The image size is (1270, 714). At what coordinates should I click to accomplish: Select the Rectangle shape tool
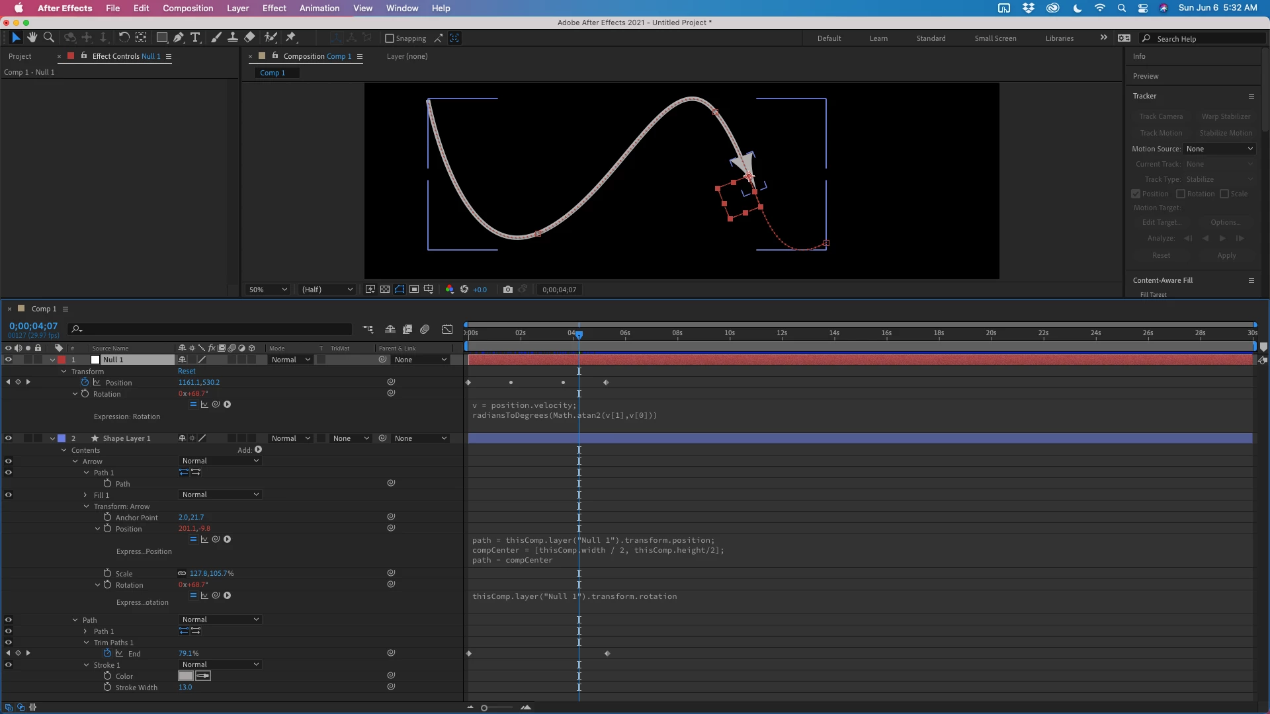point(161,38)
